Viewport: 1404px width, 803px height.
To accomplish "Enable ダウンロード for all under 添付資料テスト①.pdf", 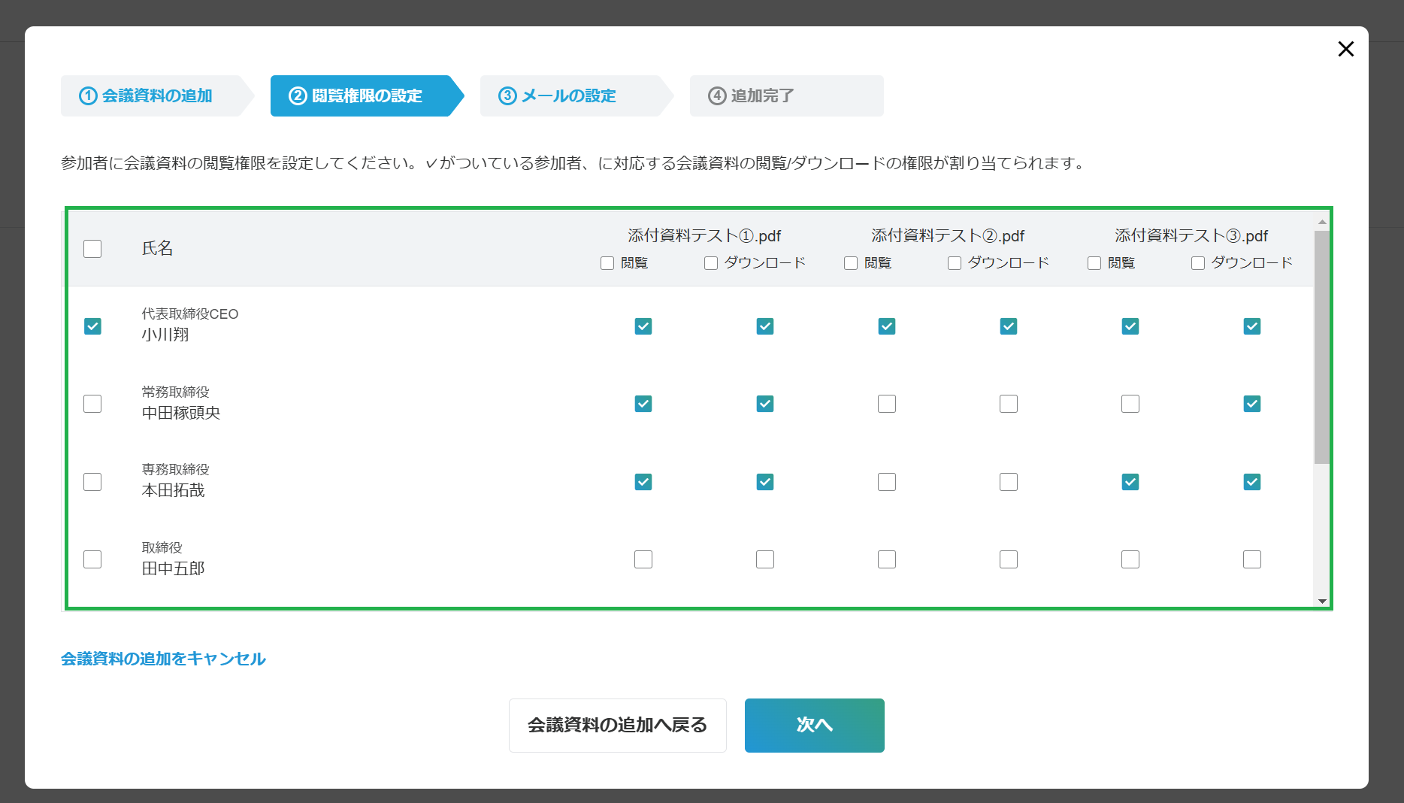I will (x=709, y=262).
